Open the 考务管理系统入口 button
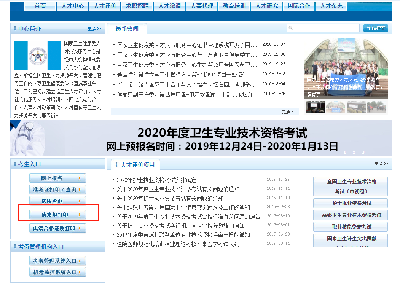Image resolution: width=400 pixels, height=285 pixels. 57,261
